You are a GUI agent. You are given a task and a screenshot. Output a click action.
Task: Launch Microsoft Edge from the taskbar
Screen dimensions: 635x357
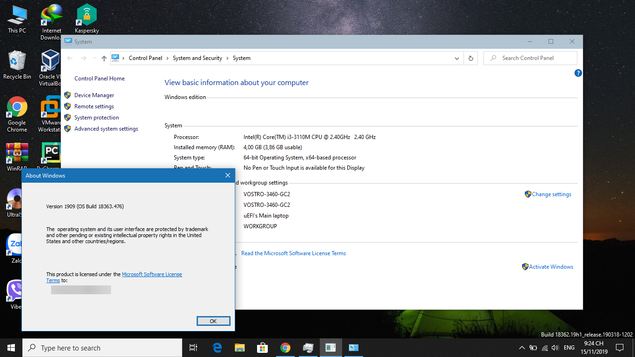click(x=217, y=348)
